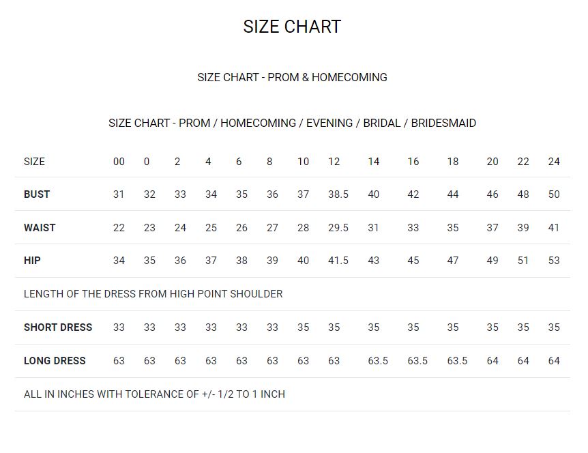Image resolution: width=588 pixels, height=453 pixels.
Task: Select size 24 column header
Action: (x=554, y=162)
